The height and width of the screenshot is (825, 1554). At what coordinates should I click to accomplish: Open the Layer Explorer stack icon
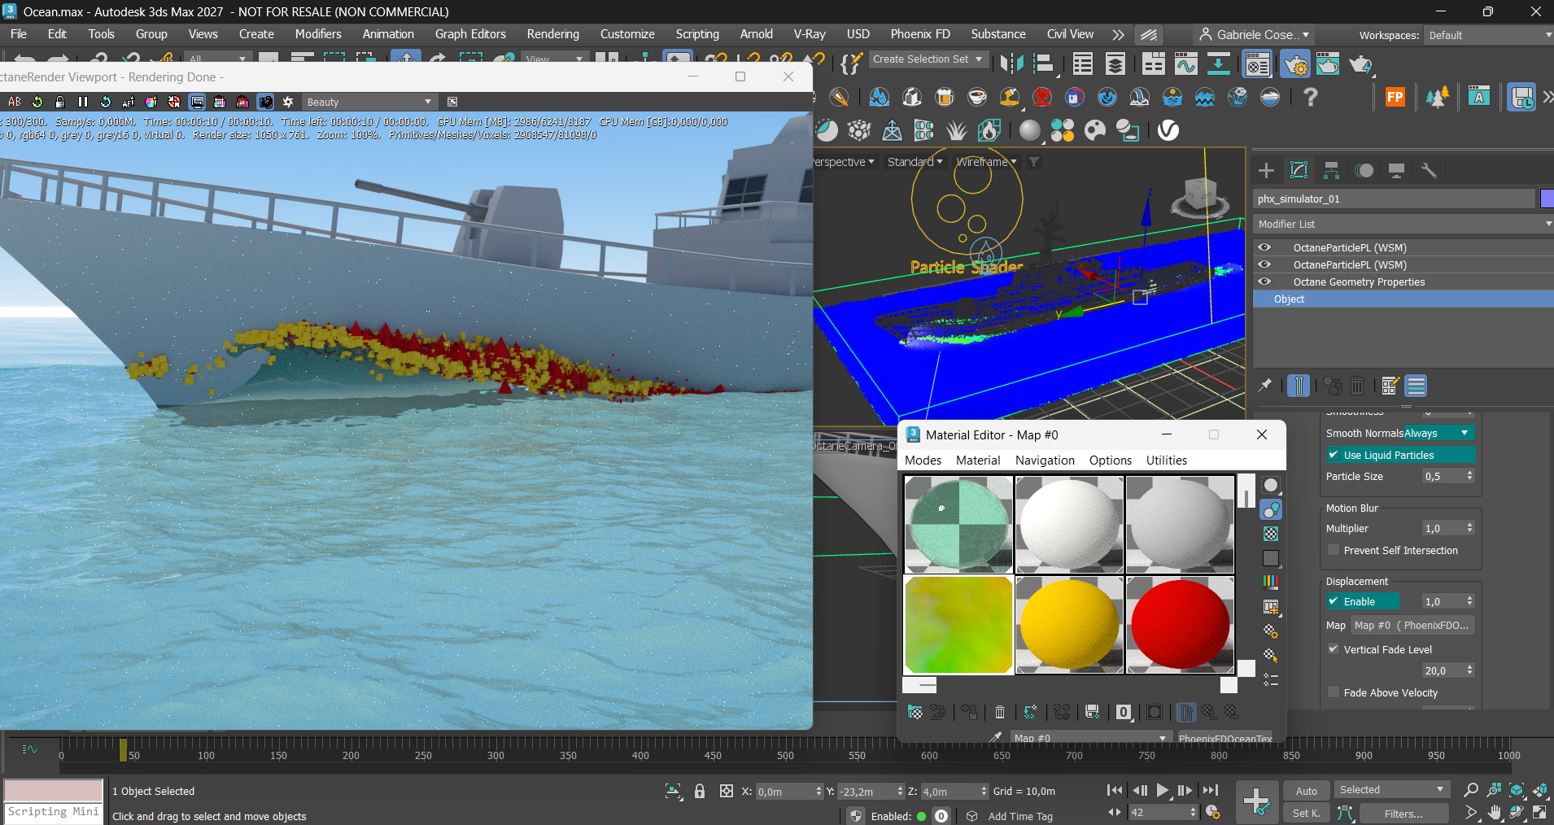point(1115,63)
